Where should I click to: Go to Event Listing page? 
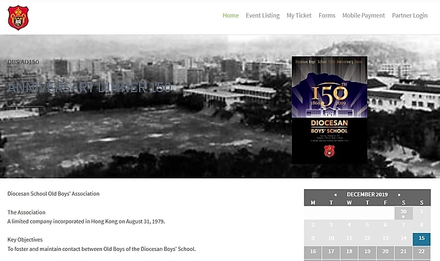(x=263, y=15)
